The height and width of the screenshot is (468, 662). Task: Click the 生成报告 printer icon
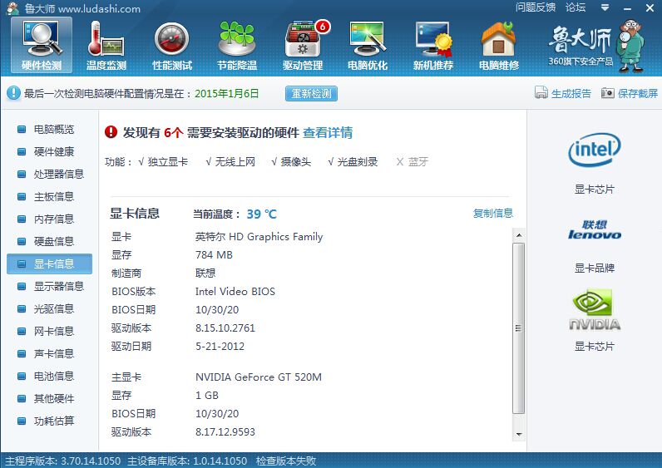[541, 92]
